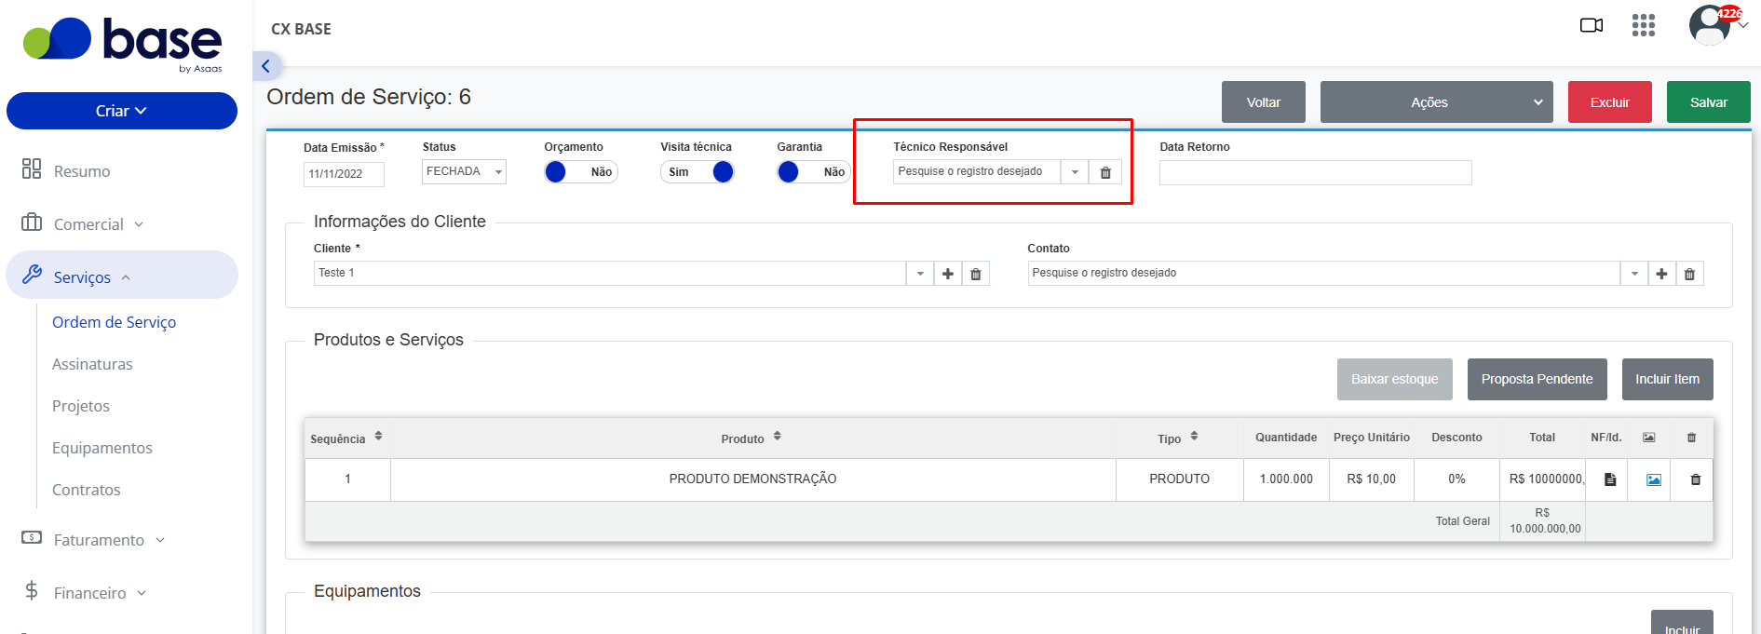Sort table by Tipo arrows
This screenshot has height=634, width=1761.
(1194, 436)
